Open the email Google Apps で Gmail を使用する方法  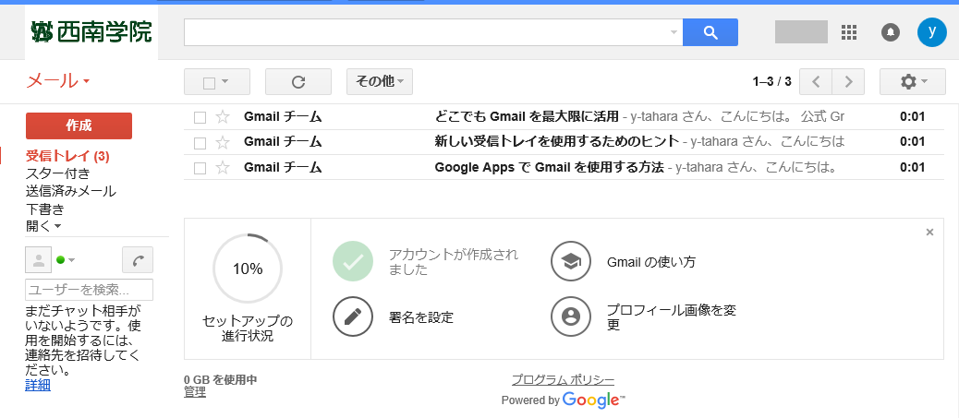(x=564, y=167)
